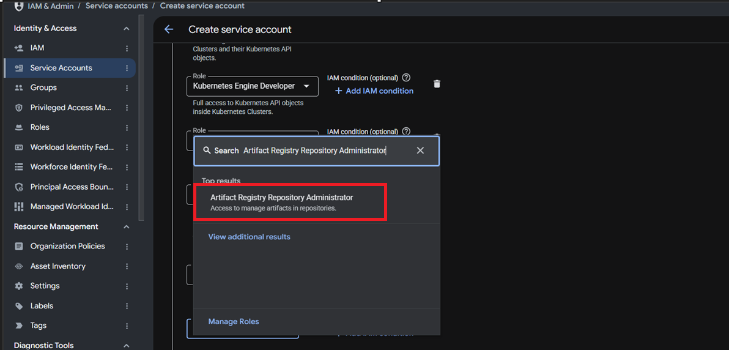
Task: Click the Groups people icon
Action: (19, 87)
